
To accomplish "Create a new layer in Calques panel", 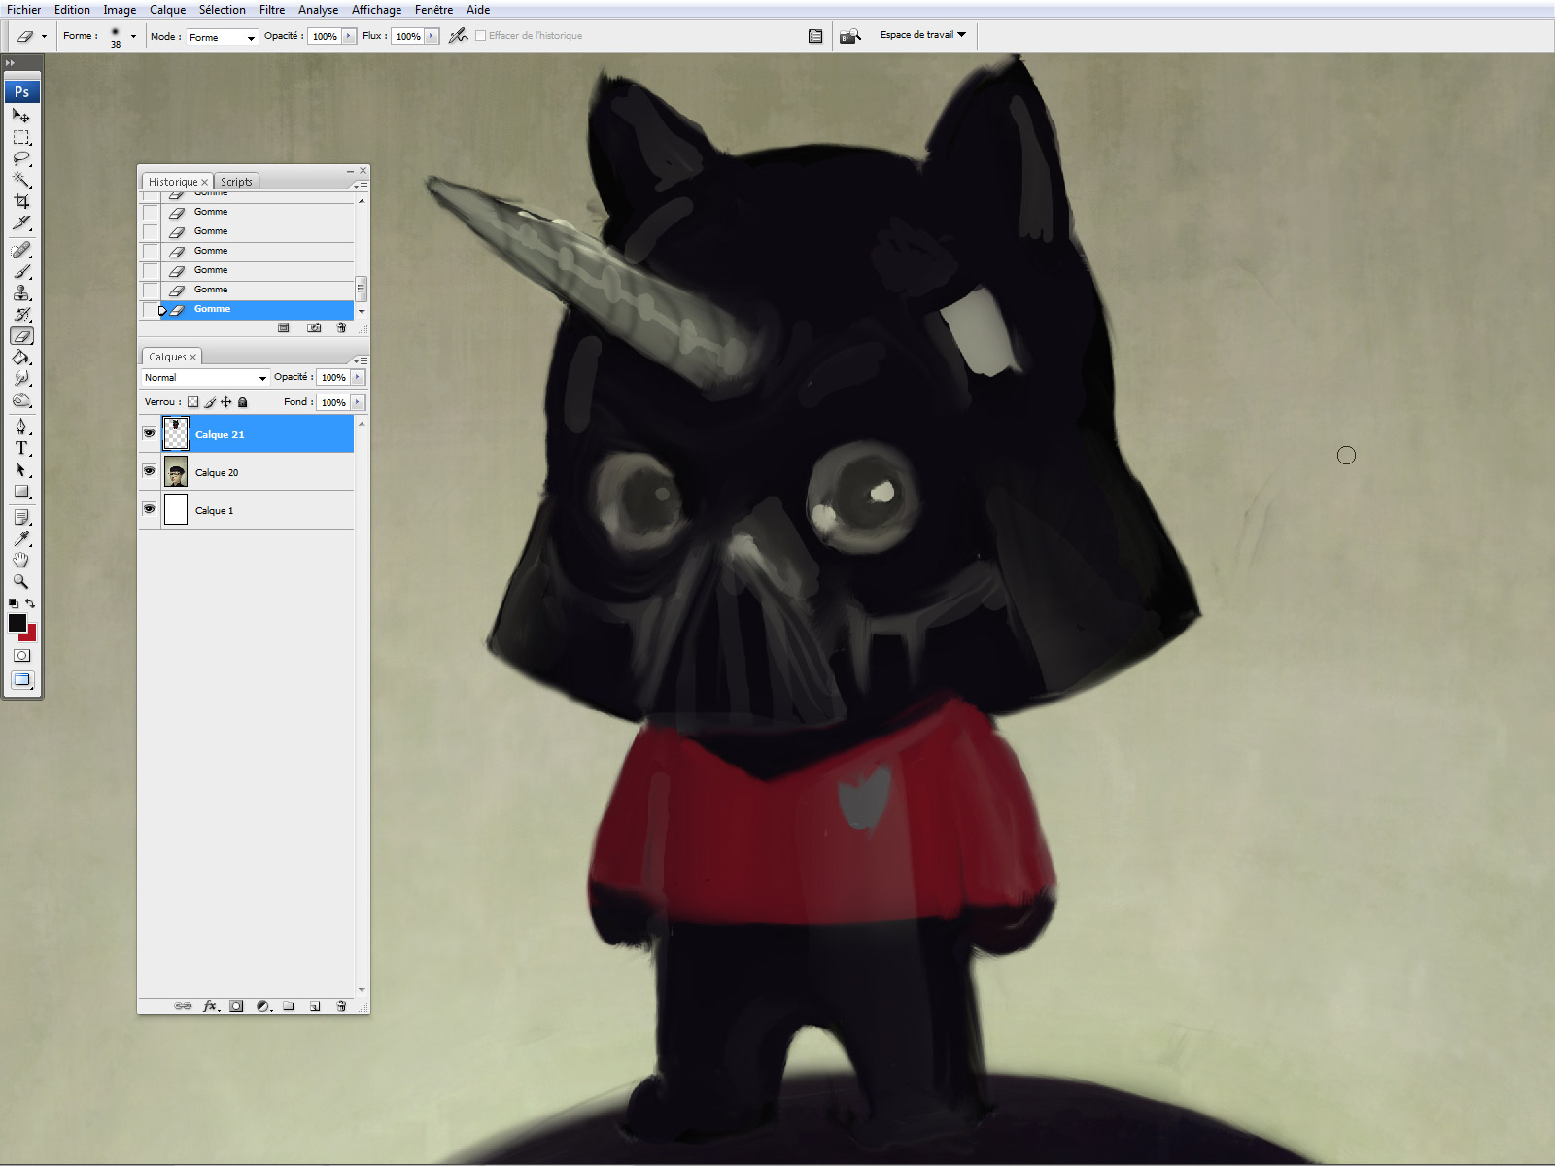I will [x=315, y=1006].
